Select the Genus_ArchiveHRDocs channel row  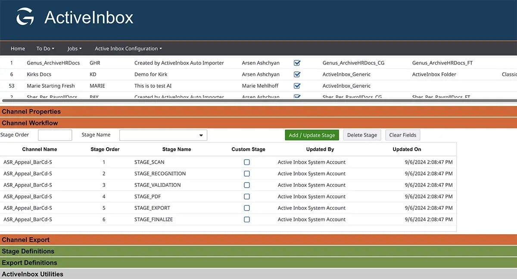258,63
